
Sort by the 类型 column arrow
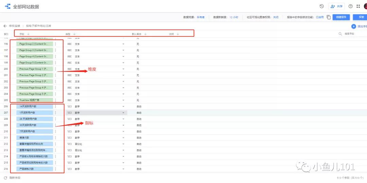(74, 34)
